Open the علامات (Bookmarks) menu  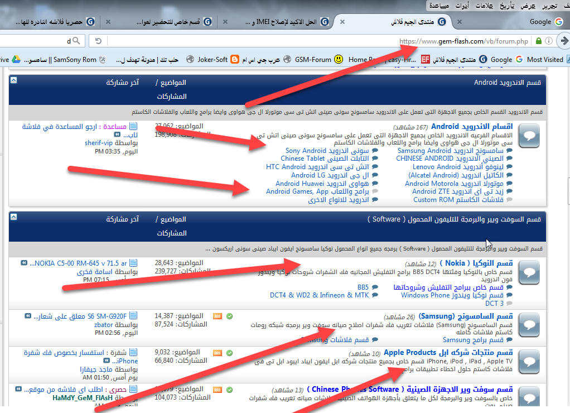click(x=485, y=6)
